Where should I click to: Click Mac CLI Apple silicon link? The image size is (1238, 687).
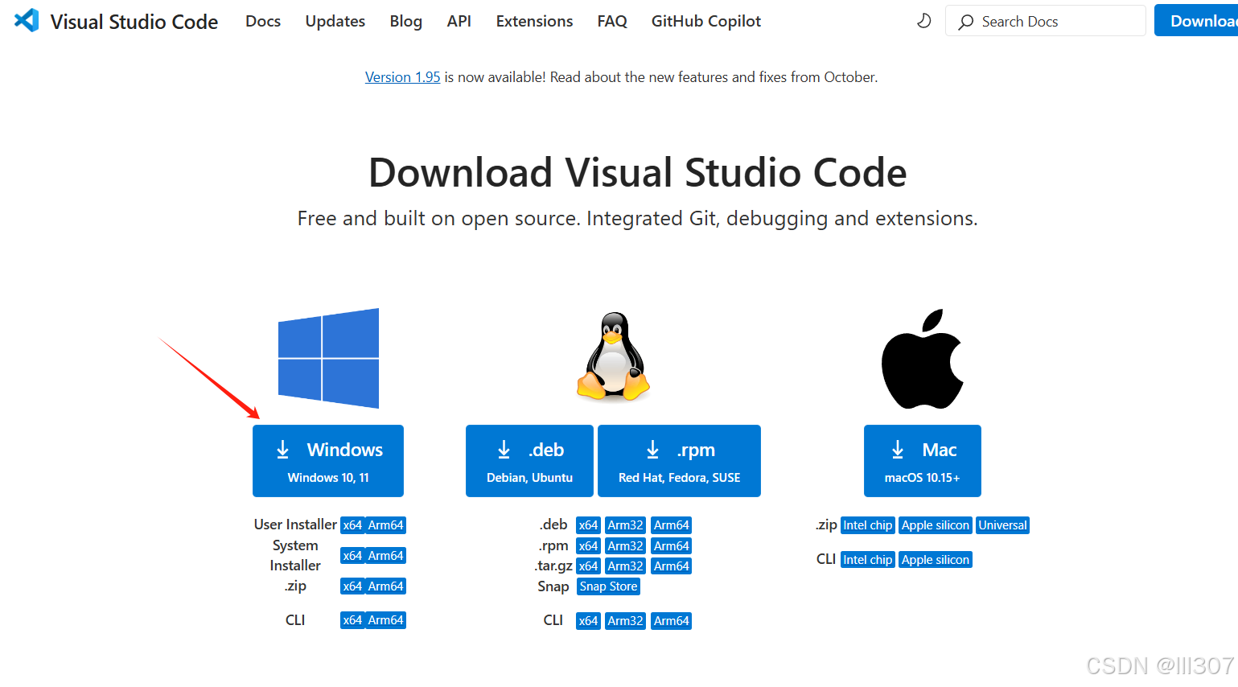936,560
